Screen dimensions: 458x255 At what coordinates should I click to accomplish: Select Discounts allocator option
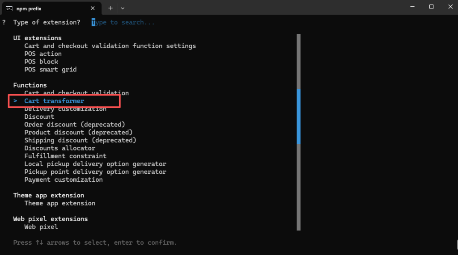60,148
